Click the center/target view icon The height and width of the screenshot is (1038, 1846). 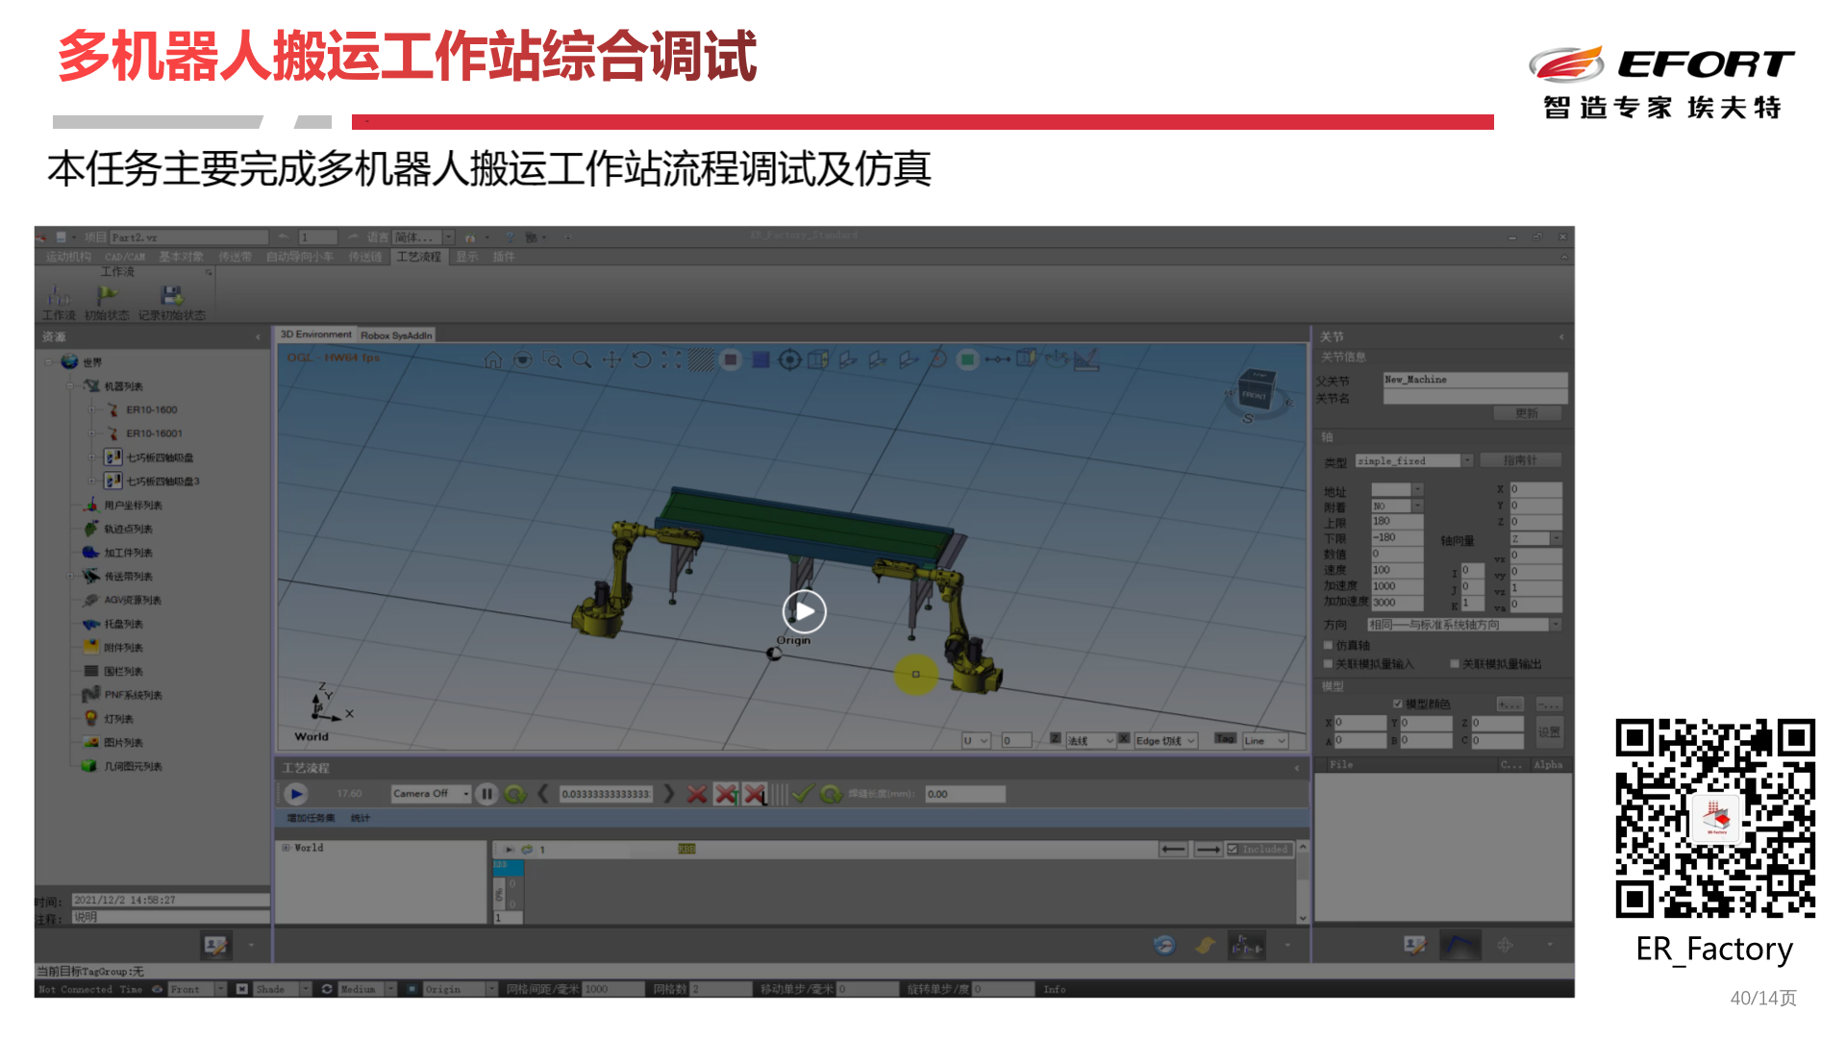pyautogui.click(x=788, y=359)
